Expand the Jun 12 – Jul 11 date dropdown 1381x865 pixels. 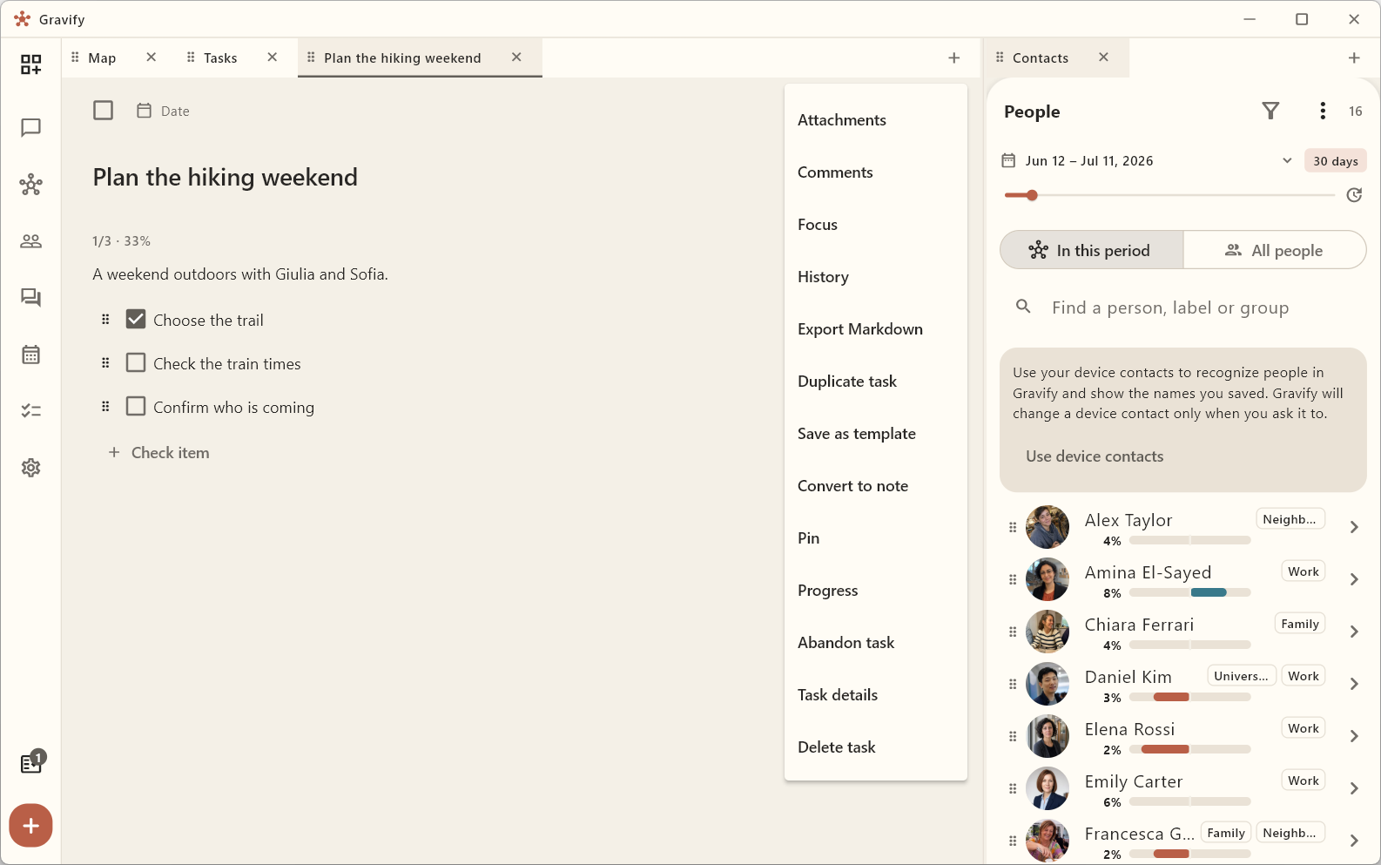click(1287, 160)
